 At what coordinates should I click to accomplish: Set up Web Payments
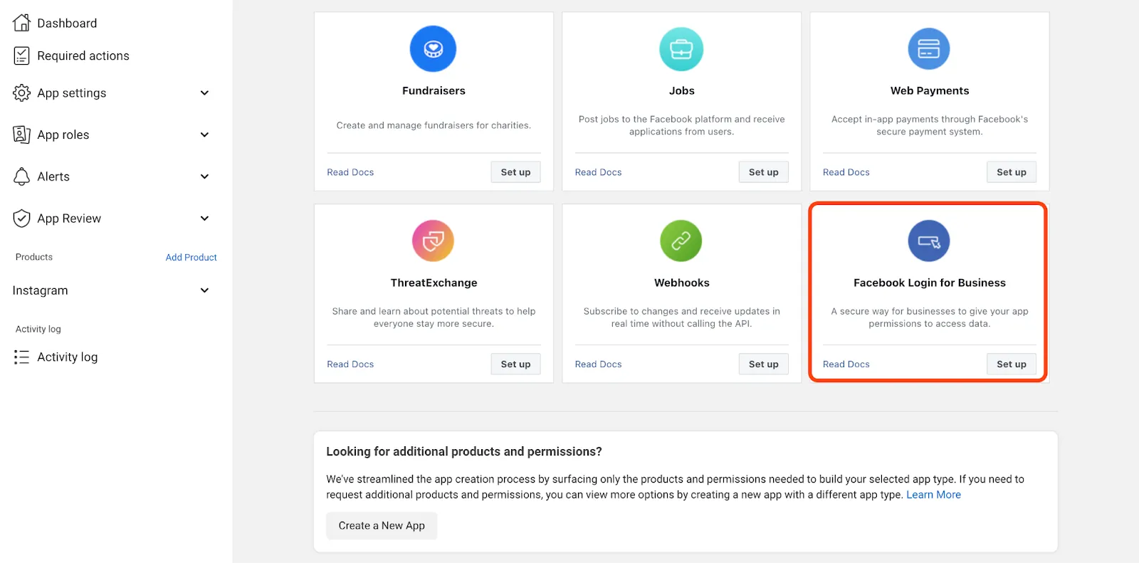click(1012, 172)
